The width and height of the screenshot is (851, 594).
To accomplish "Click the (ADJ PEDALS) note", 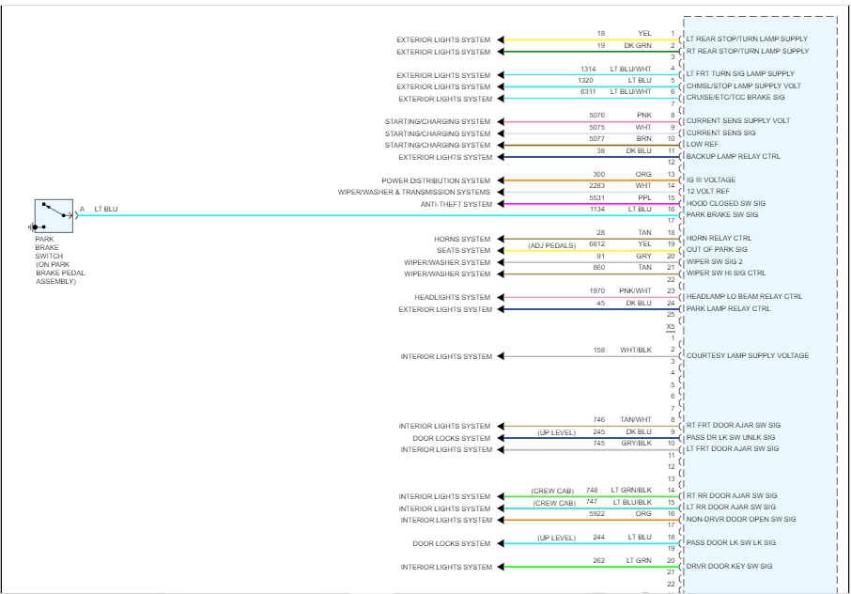I will (551, 246).
